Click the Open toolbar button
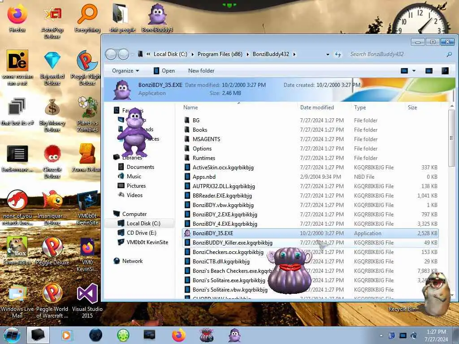Image resolution: width=459 pixels, height=344 pixels. pyautogui.click(x=164, y=71)
